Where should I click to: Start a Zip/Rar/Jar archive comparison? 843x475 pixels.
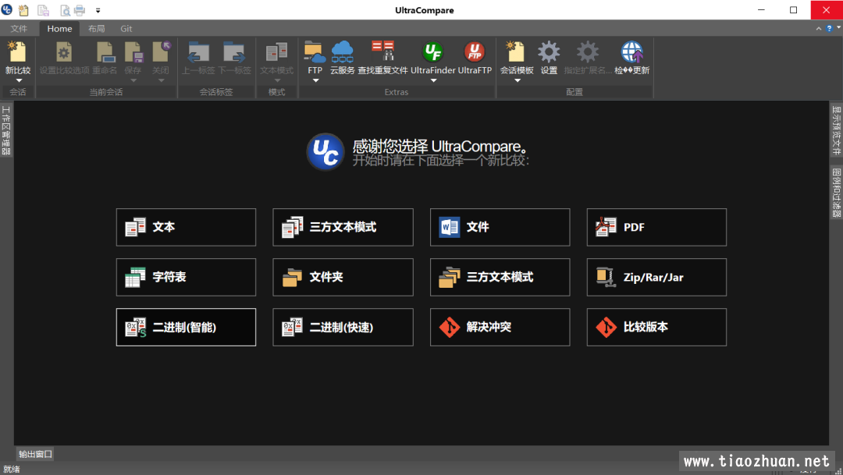[x=656, y=277]
